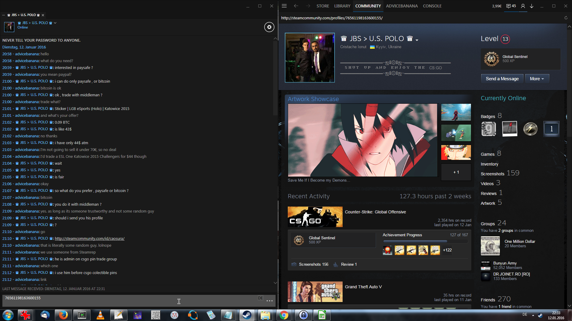The image size is (572, 321).
Task: Reload the page with refresh icon
Action: 566,18
